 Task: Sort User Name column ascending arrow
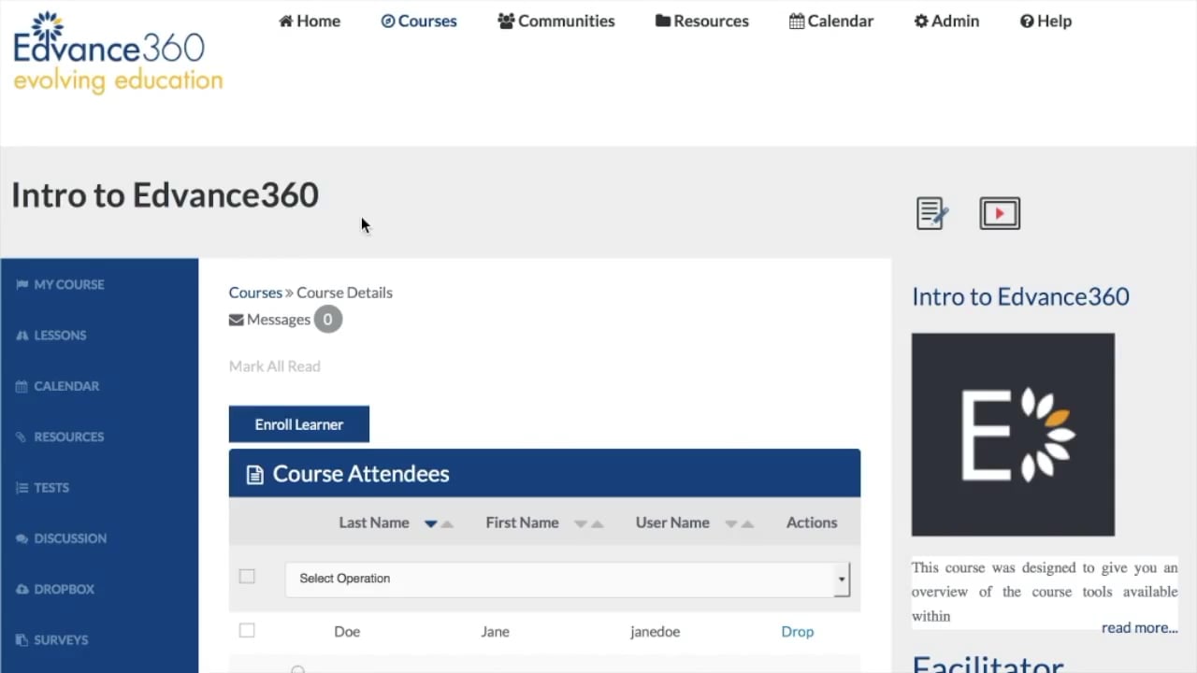(748, 523)
